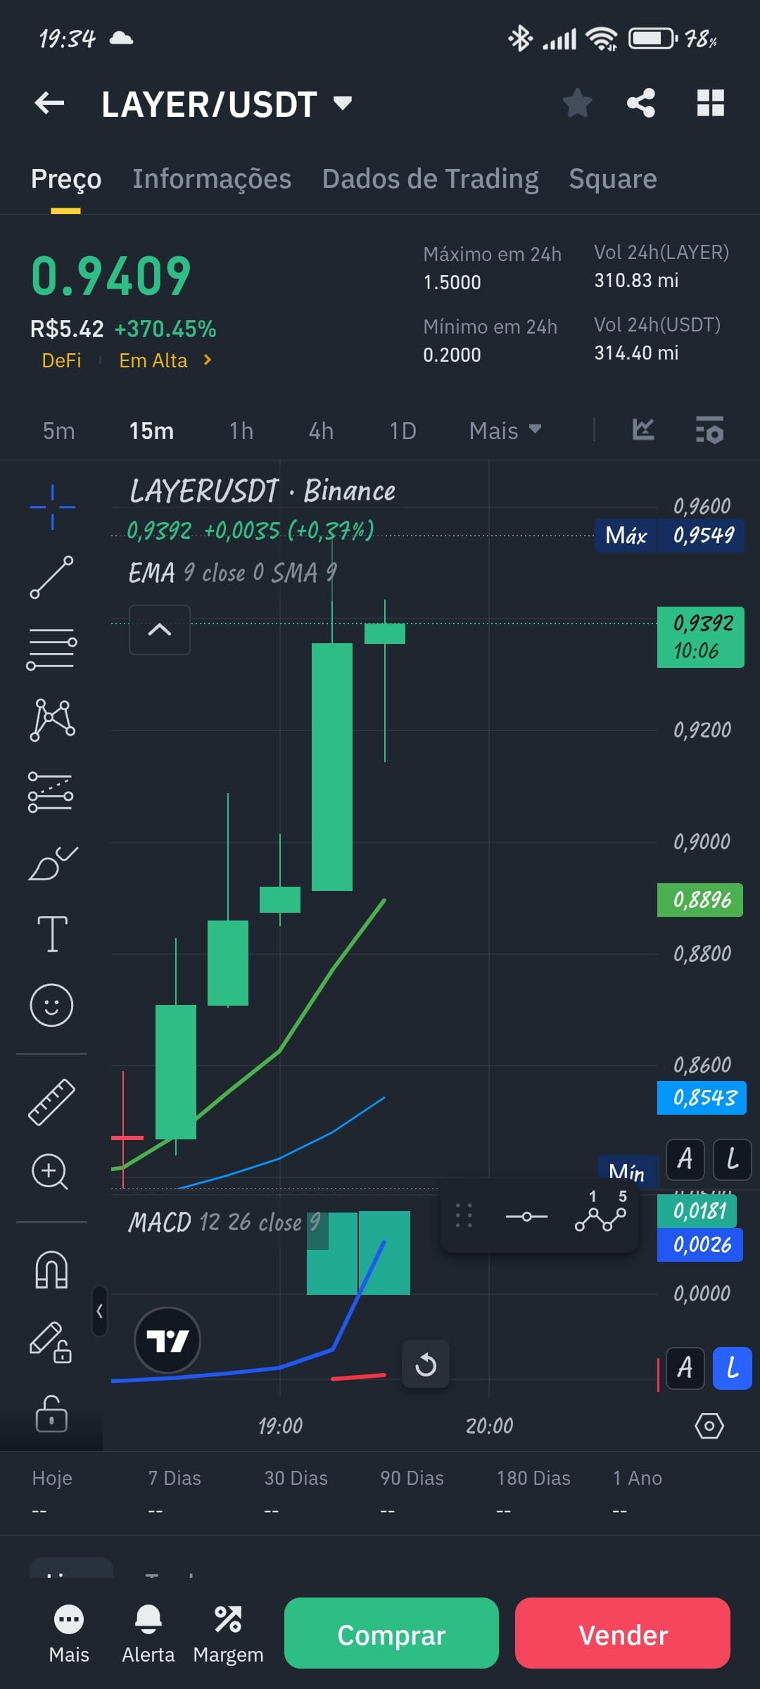
Task: Select the Text annotation tool
Action: pyautogui.click(x=52, y=934)
